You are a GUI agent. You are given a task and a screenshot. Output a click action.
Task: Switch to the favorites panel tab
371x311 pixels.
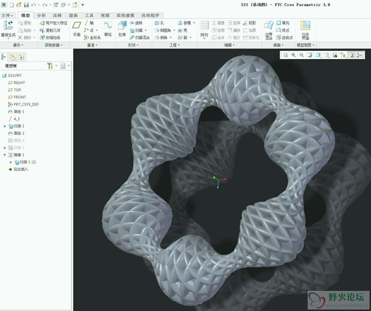[x=21, y=57]
